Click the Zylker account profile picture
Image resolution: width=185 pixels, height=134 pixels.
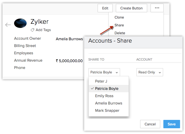pos(20,23)
